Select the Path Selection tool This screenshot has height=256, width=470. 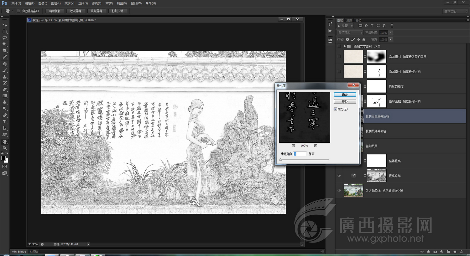pyautogui.click(x=5, y=128)
